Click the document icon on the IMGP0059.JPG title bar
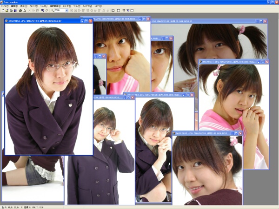Viewport: 279px width, 209px height. [x=174, y=133]
